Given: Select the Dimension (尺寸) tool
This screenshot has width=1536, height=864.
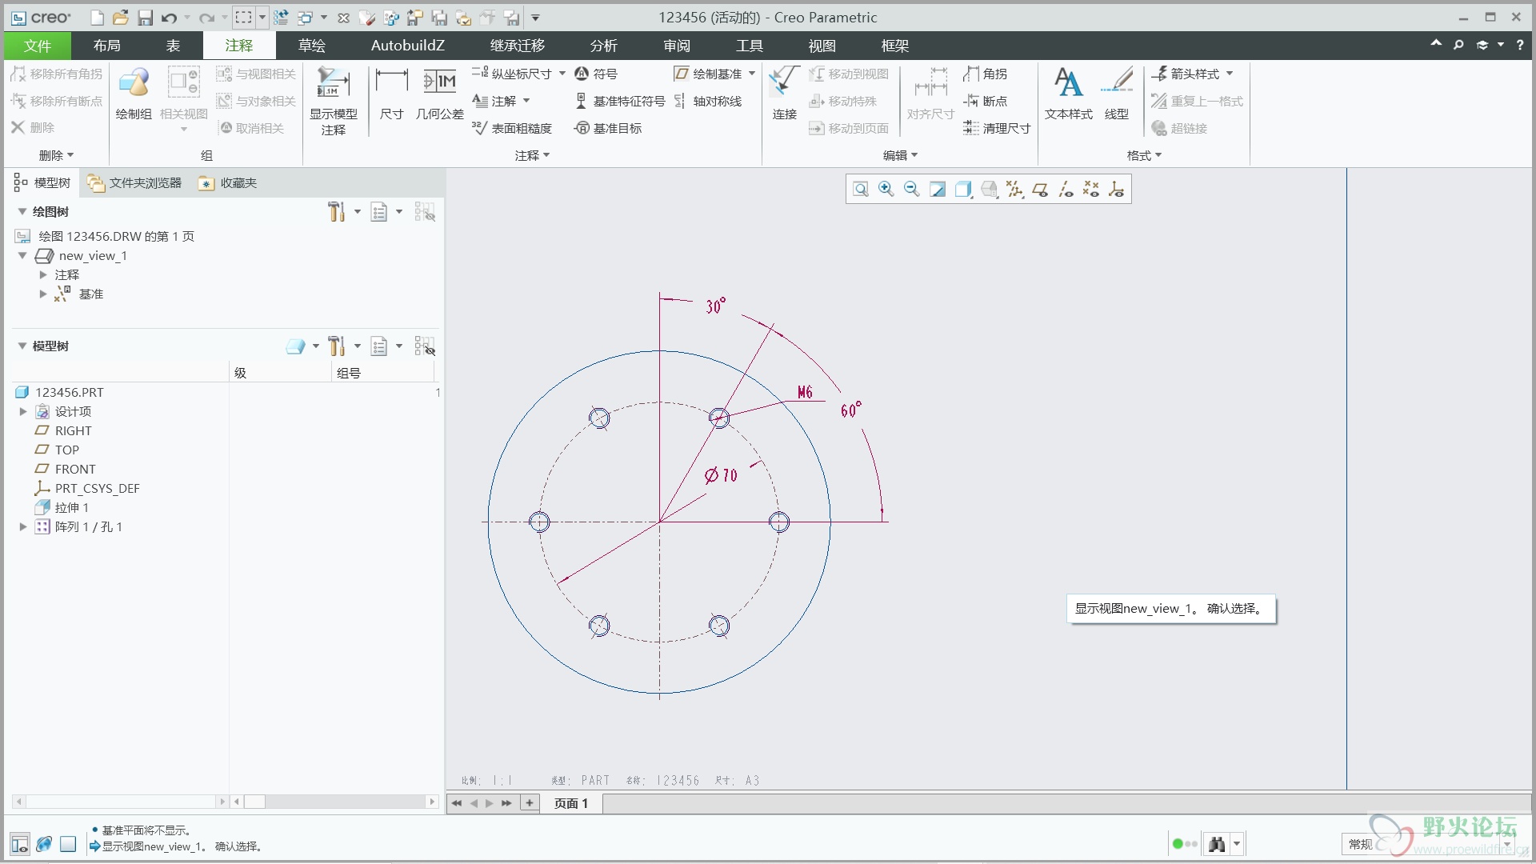Looking at the screenshot, I should point(391,94).
